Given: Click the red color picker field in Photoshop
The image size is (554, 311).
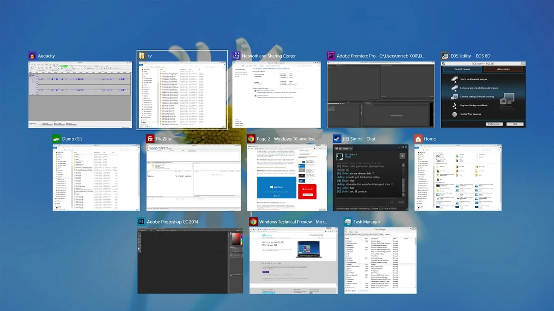Looking at the screenshot, I should coord(236,239).
